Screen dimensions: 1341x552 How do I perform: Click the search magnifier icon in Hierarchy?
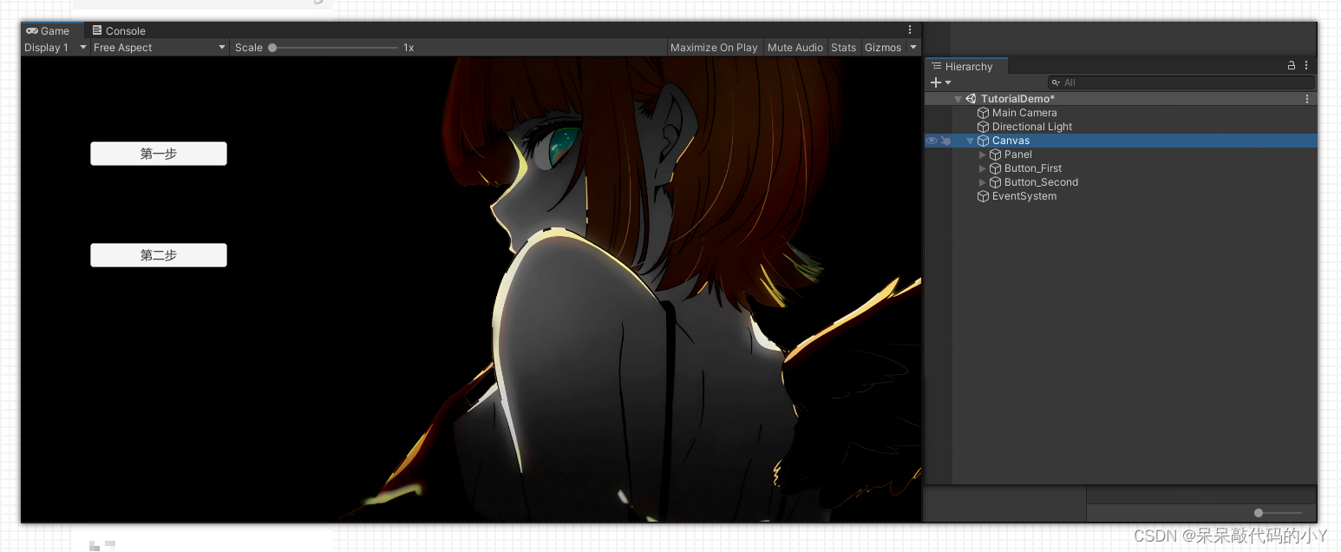click(1056, 82)
